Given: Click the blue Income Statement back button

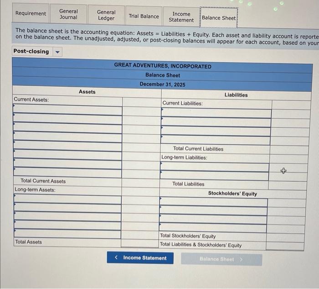Looking at the screenshot, I should point(140,258).
